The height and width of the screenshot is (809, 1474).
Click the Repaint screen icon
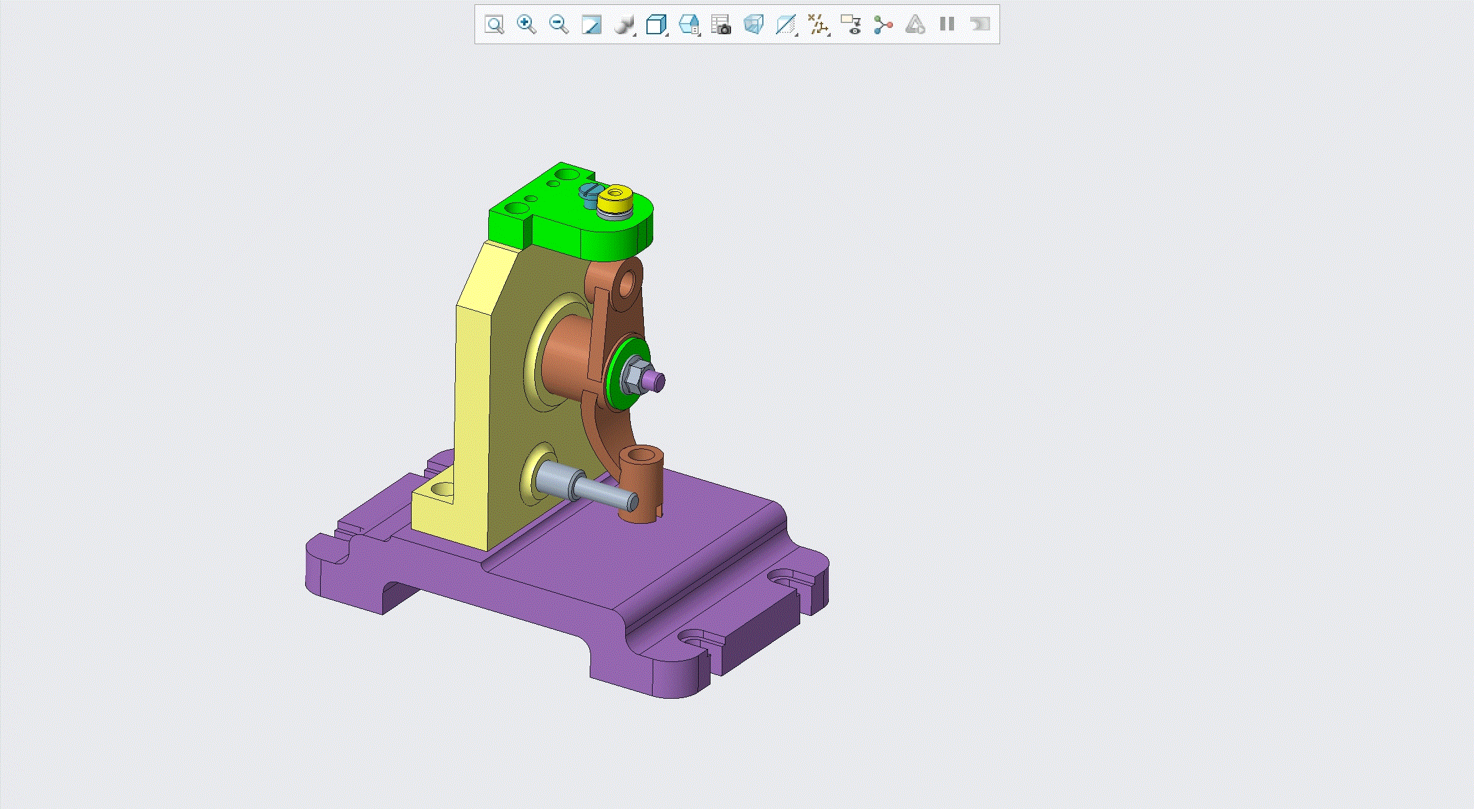pos(591,25)
